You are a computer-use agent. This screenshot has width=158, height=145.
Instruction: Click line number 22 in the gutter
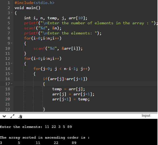coord(8,109)
